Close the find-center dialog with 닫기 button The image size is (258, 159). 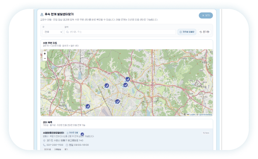click(206, 15)
